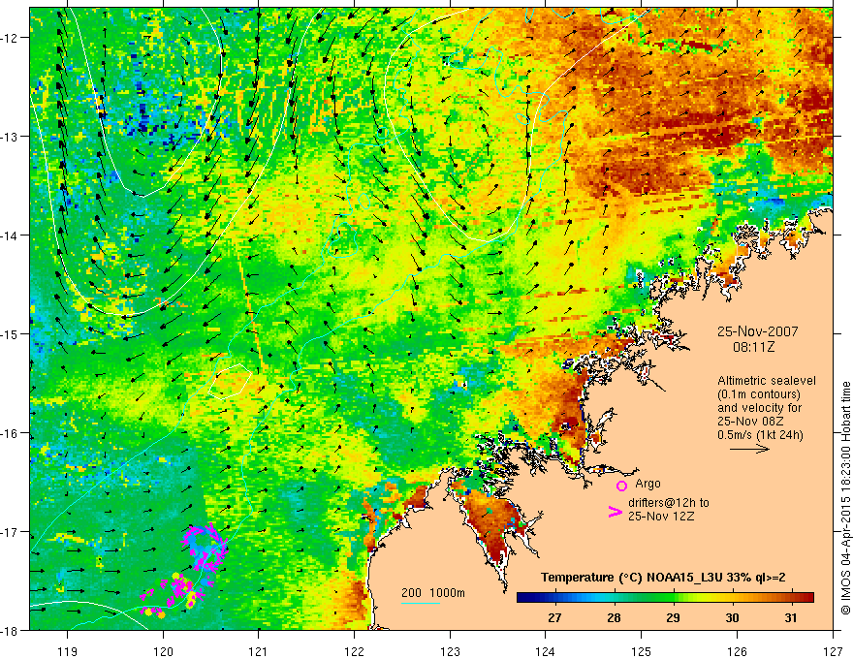Click the latitude axis label -16
Viewport: 853px width, 659px height.
pos(11,433)
